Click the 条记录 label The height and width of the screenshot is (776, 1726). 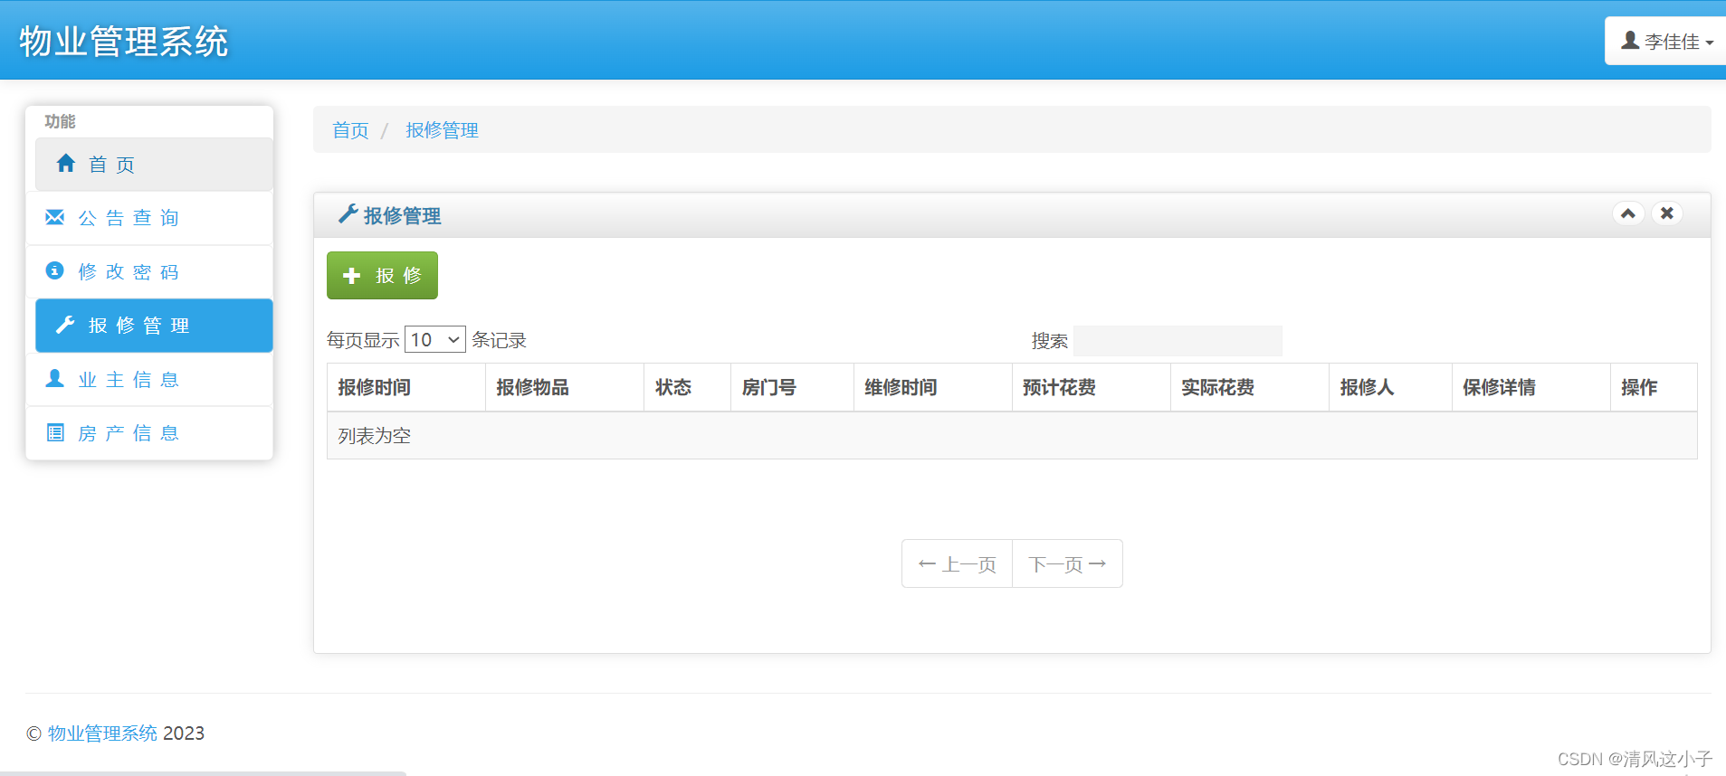[x=499, y=340]
